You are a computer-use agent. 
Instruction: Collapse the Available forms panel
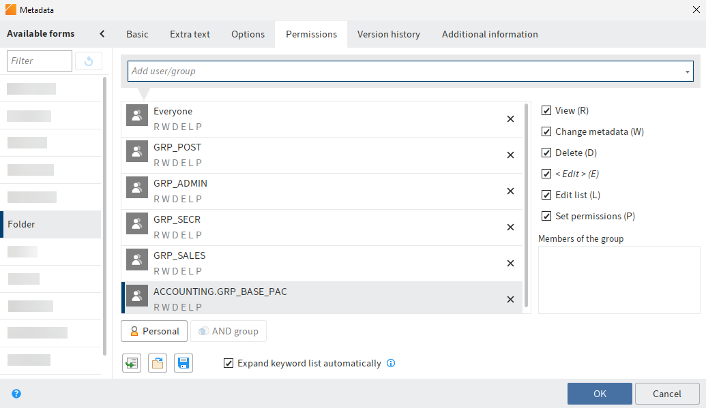[101, 33]
